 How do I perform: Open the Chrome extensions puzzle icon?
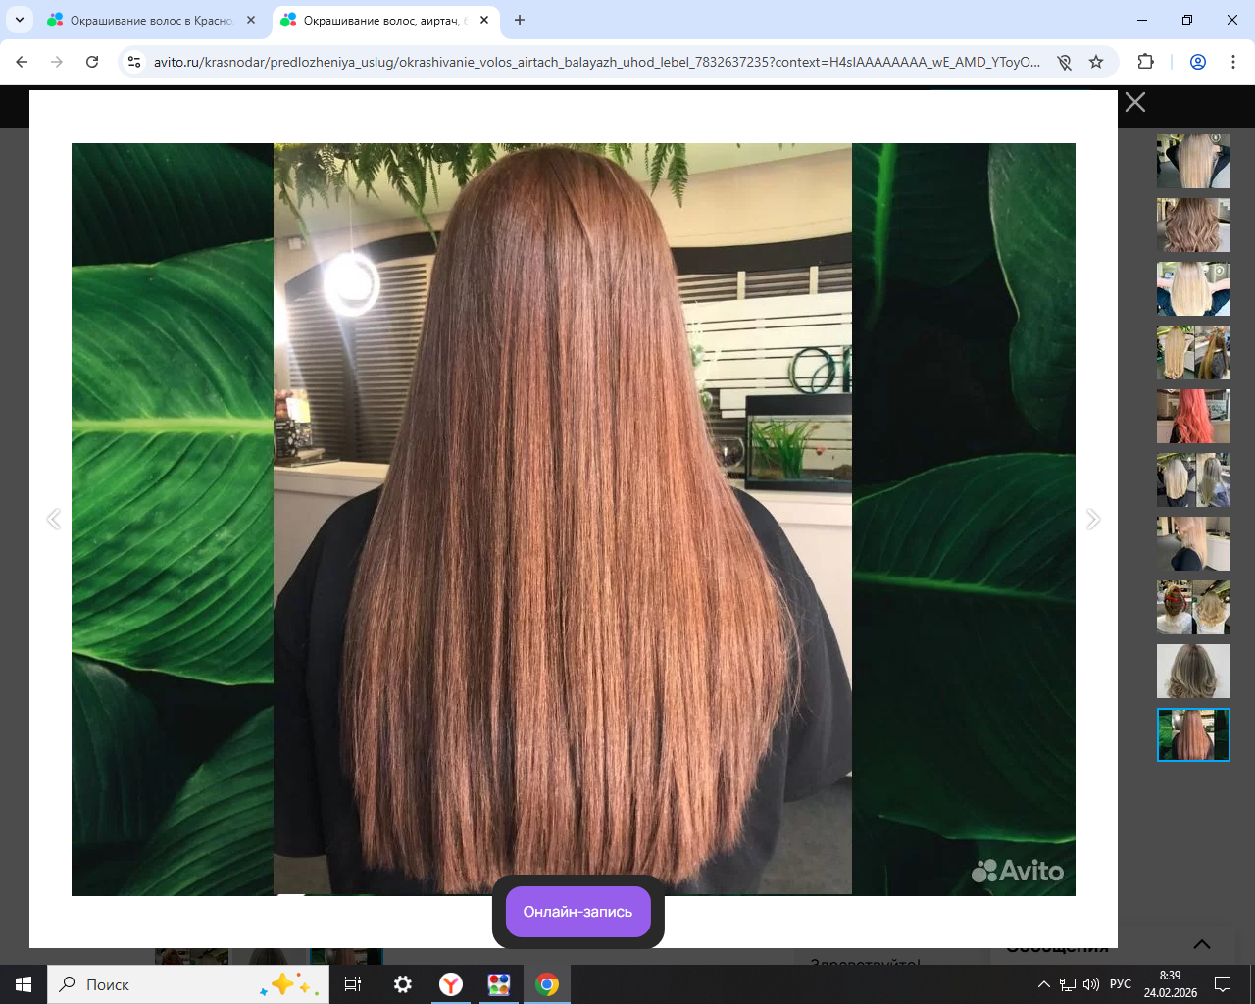[1145, 62]
